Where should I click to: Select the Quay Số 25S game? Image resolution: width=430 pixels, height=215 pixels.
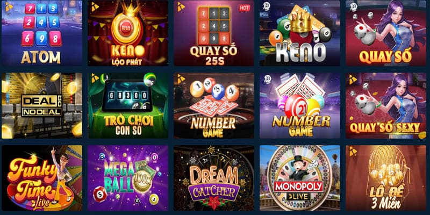pyautogui.click(x=214, y=33)
